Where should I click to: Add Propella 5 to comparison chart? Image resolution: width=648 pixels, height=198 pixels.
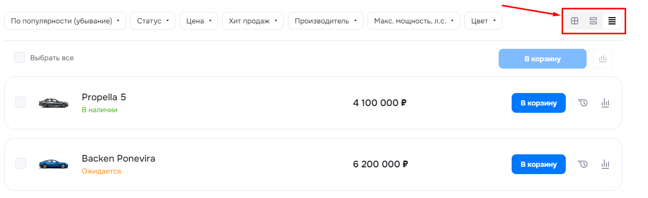click(605, 103)
